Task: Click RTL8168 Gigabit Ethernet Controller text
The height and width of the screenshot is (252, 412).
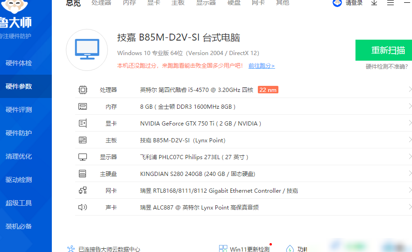Action: click(x=219, y=191)
